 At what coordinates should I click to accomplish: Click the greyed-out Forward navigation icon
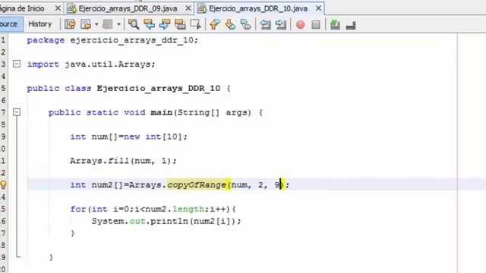[x=108, y=24]
